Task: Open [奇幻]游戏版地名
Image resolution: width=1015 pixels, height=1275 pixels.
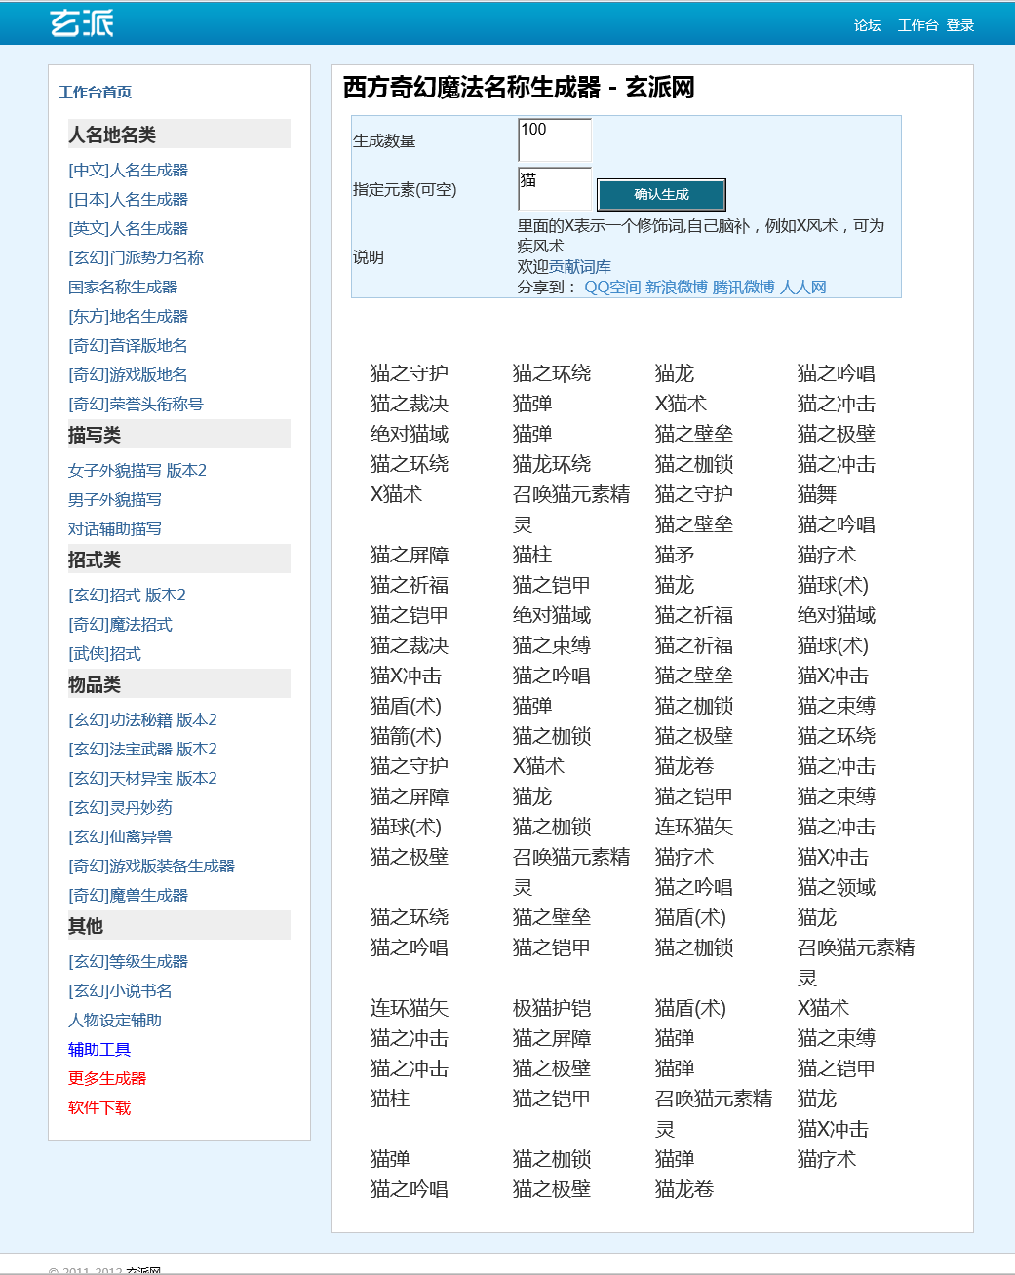Action: pos(128,374)
